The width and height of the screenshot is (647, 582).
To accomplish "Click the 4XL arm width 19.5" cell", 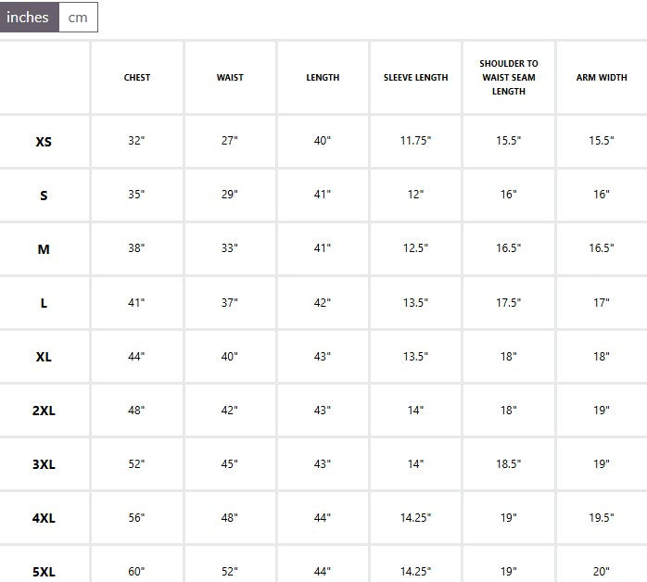I will 602,518.
